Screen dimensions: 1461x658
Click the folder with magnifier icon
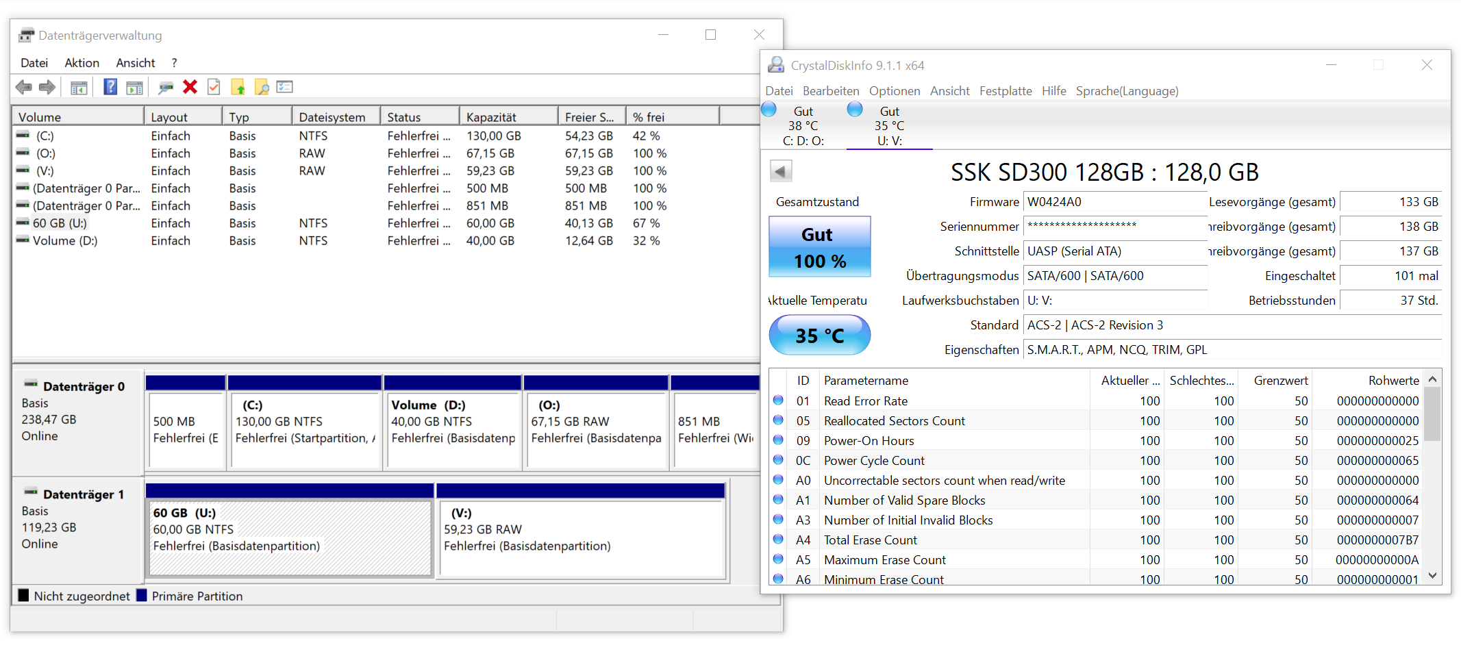(x=262, y=87)
